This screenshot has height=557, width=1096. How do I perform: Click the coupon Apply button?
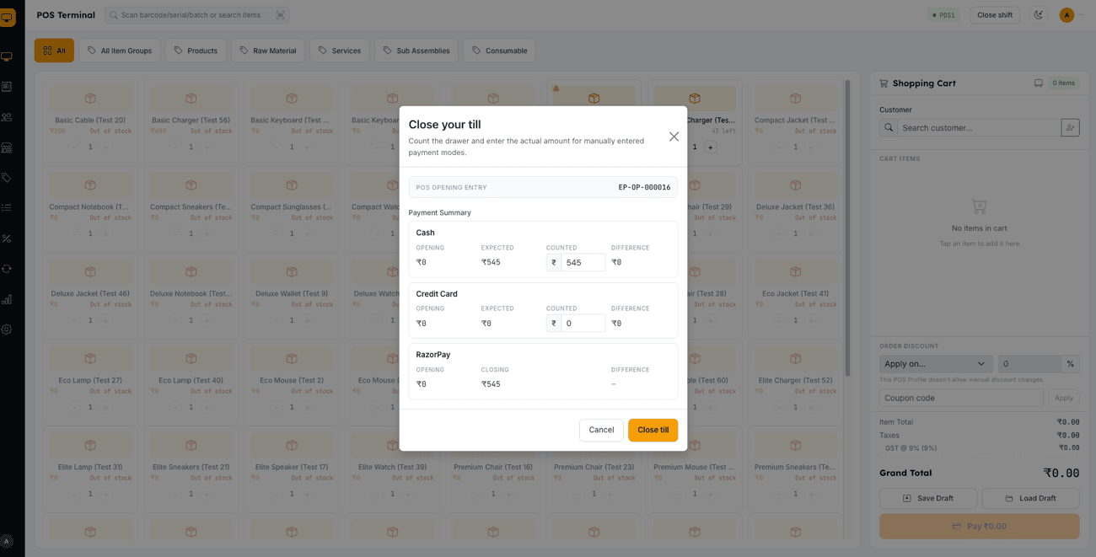[x=1064, y=398]
